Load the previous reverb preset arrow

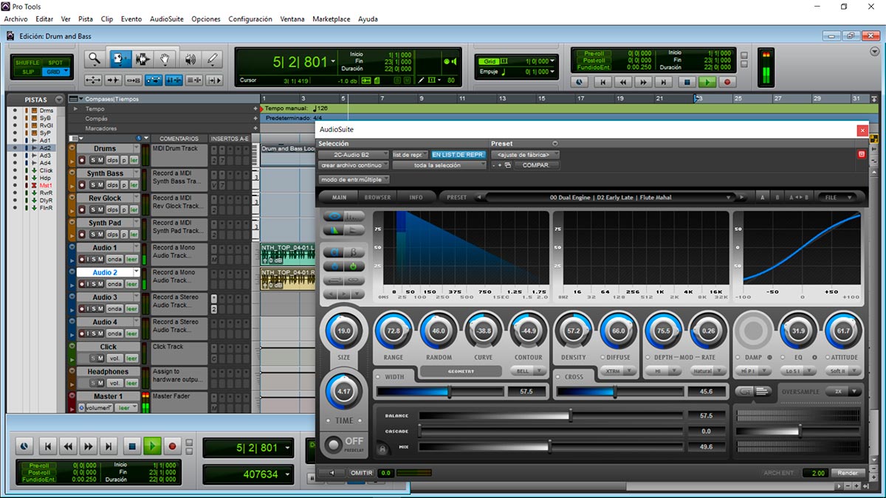tap(478, 197)
